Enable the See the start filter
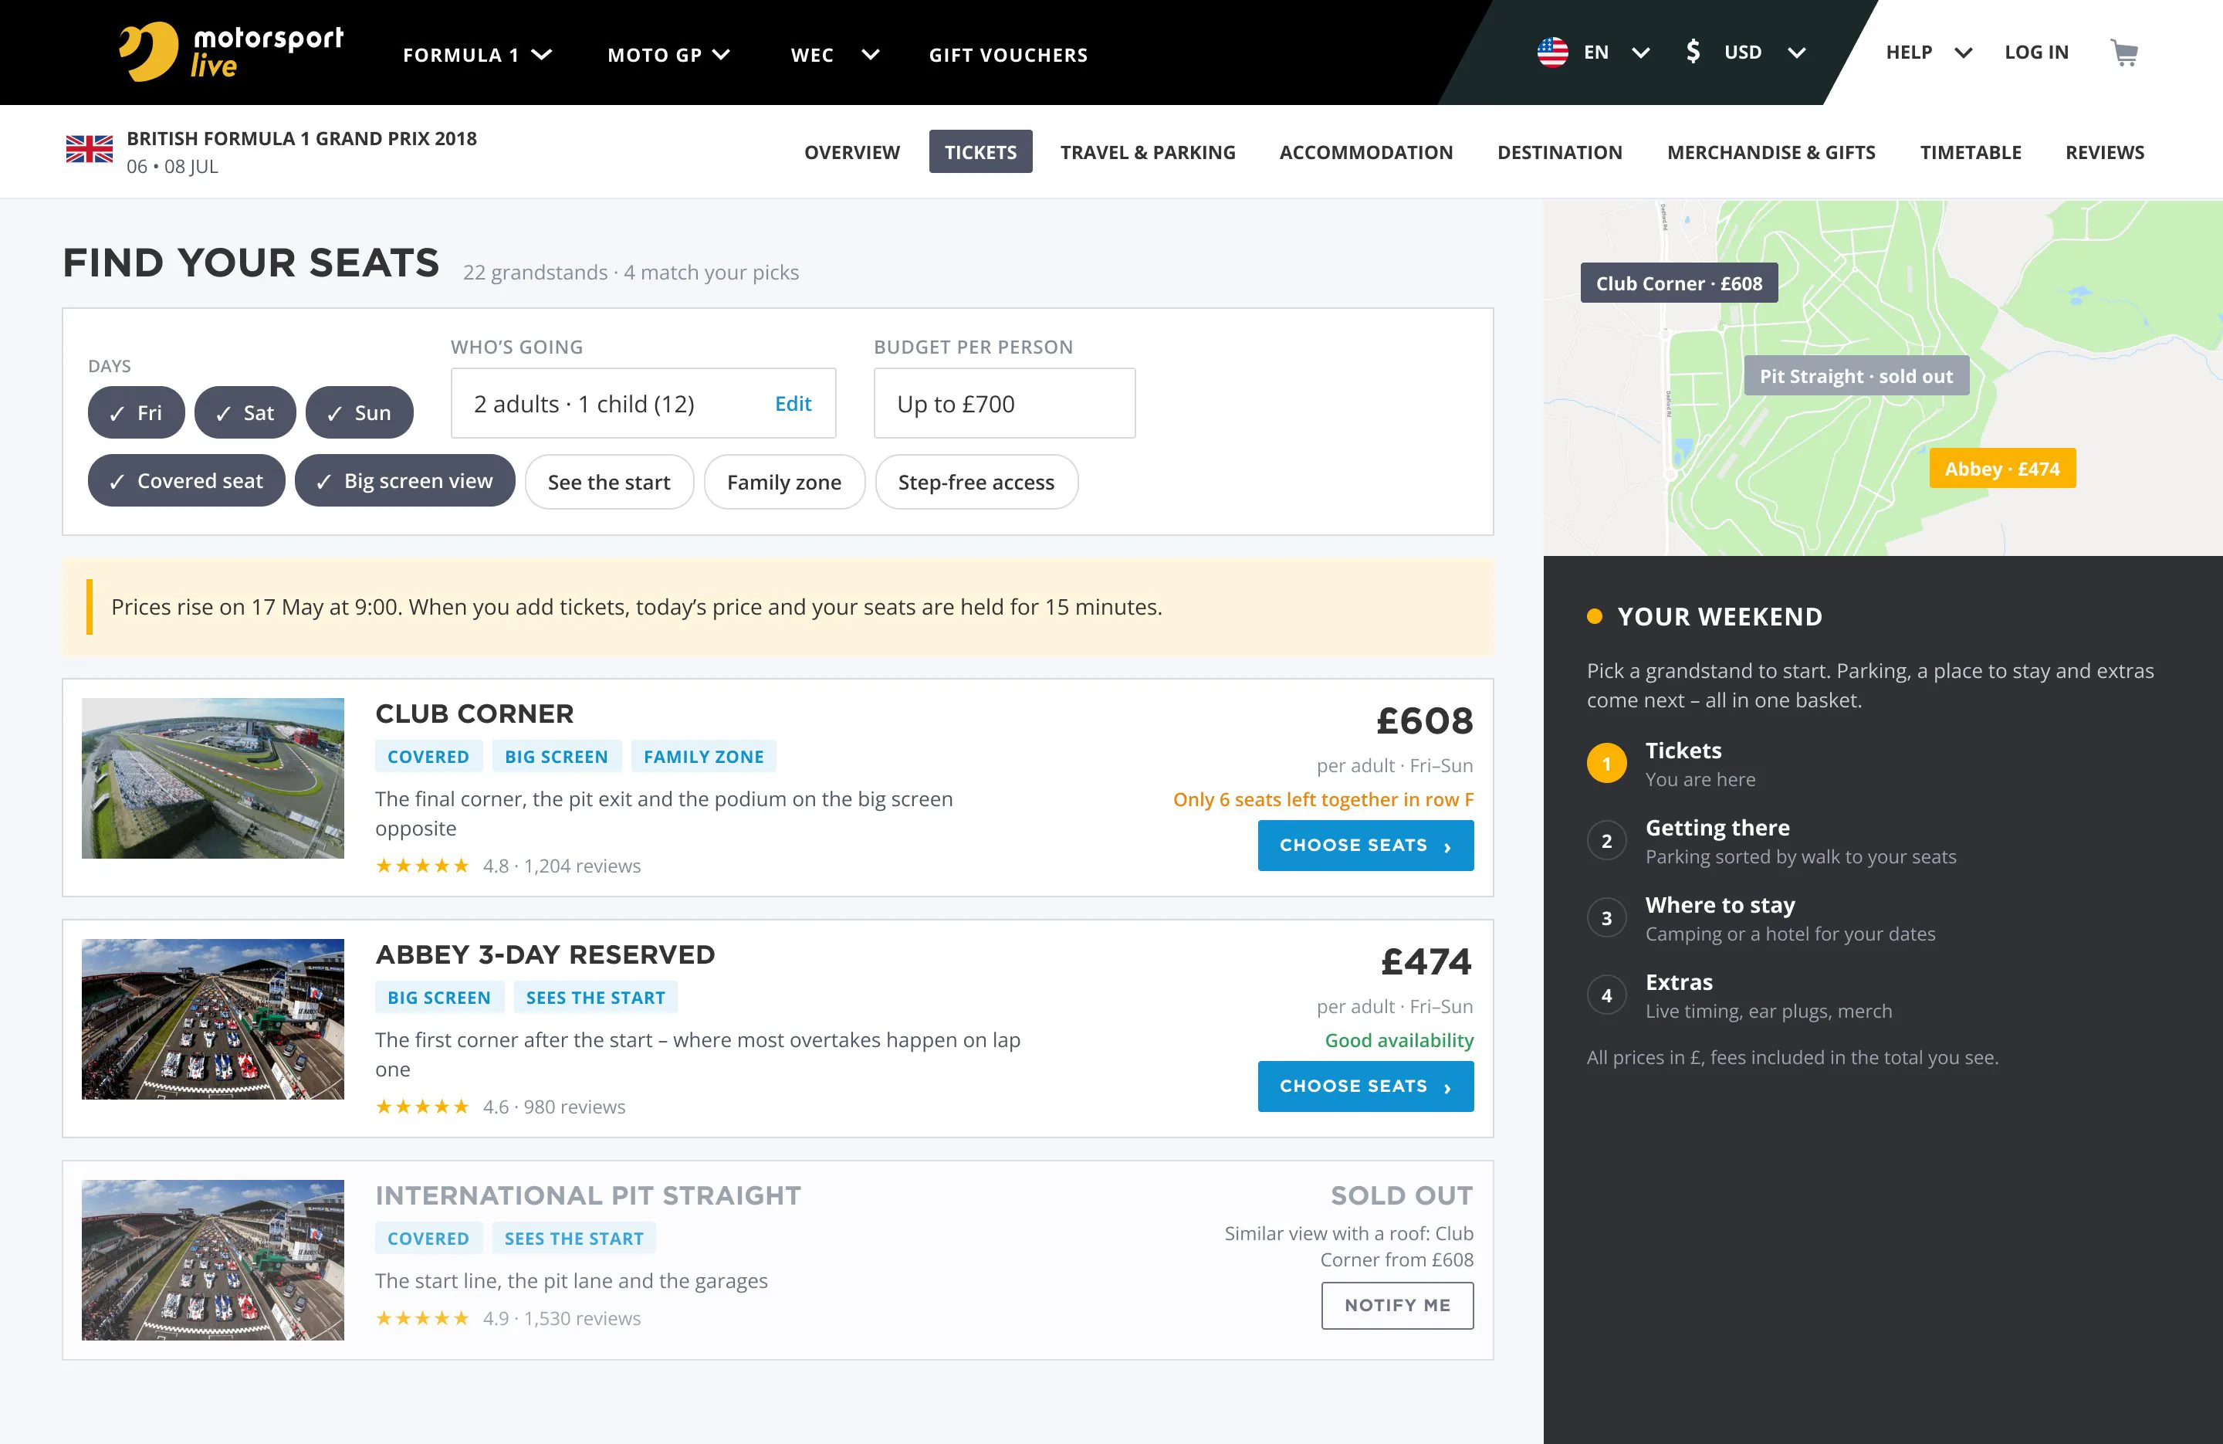The width and height of the screenshot is (2223, 1444). (x=609, y=483)
